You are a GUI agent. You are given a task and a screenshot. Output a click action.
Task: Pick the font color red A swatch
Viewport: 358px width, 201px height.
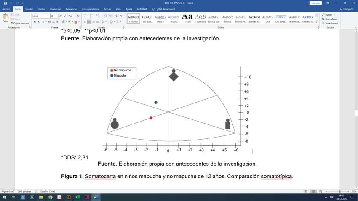[x=76, y=22]
